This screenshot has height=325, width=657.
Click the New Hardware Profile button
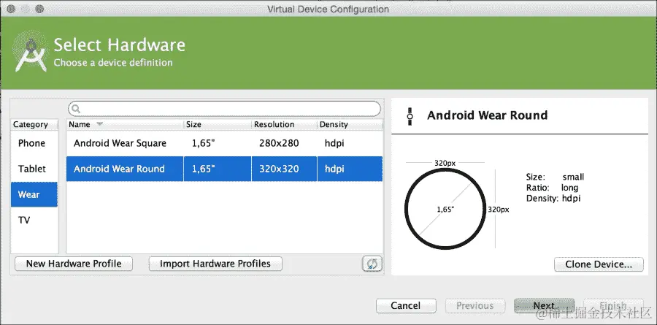click(74, 264)
